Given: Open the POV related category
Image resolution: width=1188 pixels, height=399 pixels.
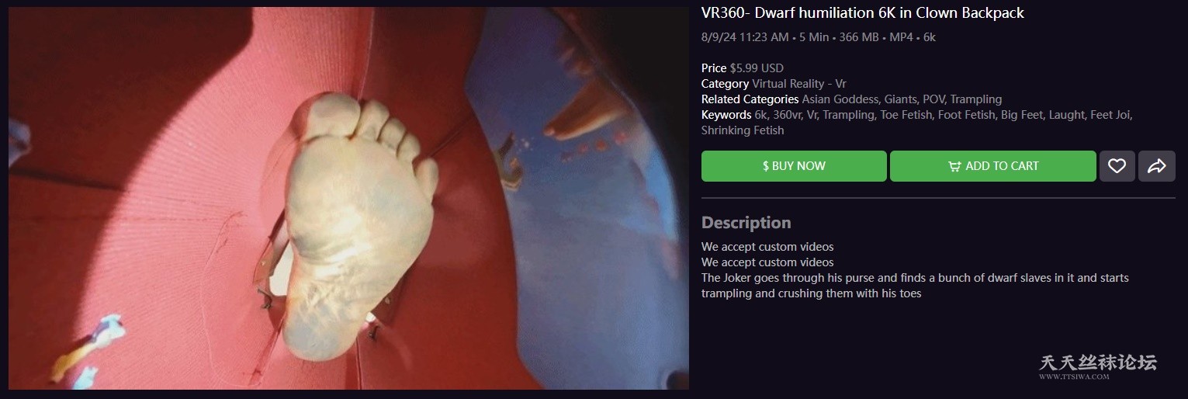Looking at the screenshot, I should tap(933, 99).
